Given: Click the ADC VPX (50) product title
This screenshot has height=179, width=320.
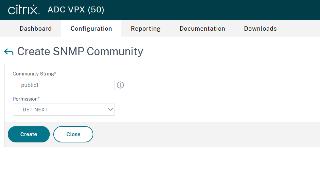Looking at the screenshot, I should (76, 10).
